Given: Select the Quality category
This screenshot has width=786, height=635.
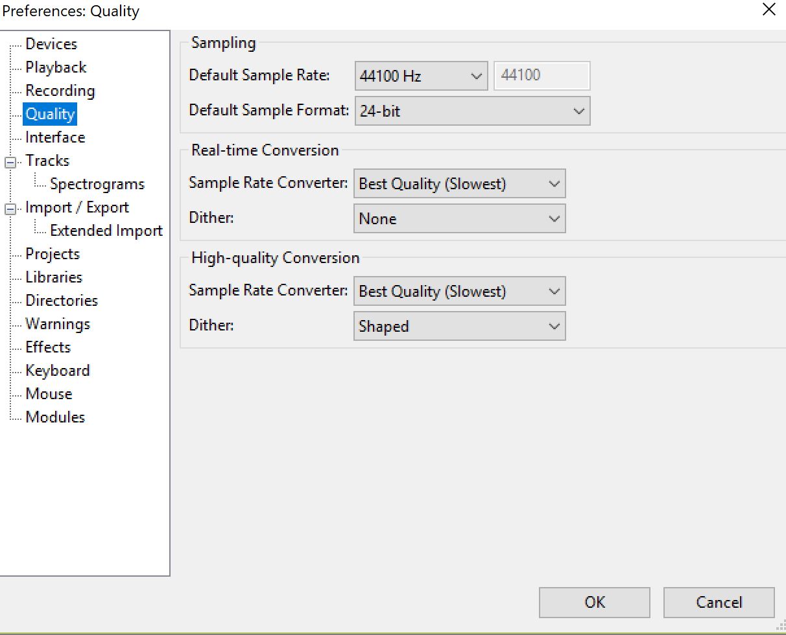Looking at the screenshot, I should [x=50, y=114].
